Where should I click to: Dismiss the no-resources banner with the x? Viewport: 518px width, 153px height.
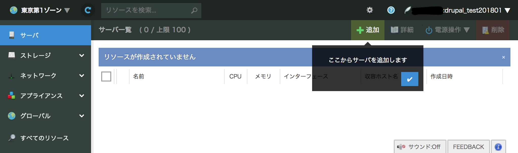[503, 57]
